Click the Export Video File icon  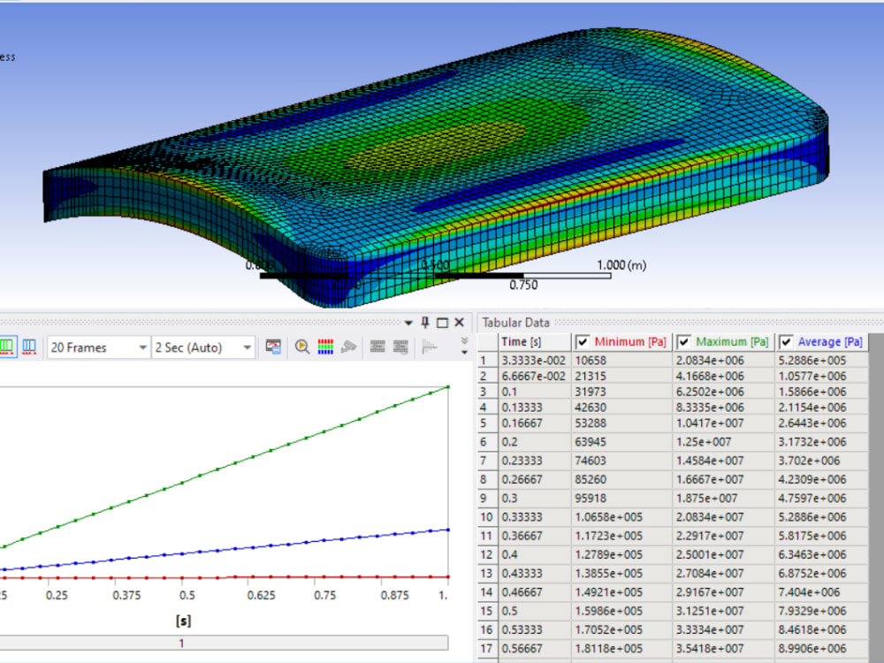point(272,347)
